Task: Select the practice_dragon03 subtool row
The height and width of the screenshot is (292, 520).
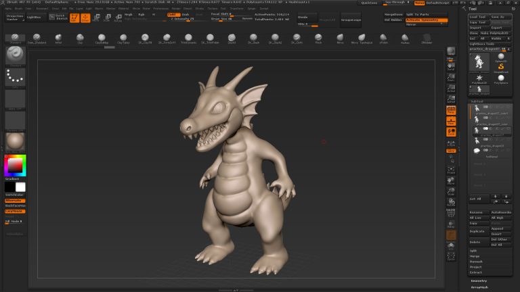Action: tap(492, 143)
